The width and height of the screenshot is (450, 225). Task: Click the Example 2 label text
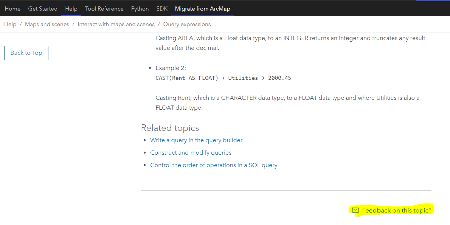171,68
